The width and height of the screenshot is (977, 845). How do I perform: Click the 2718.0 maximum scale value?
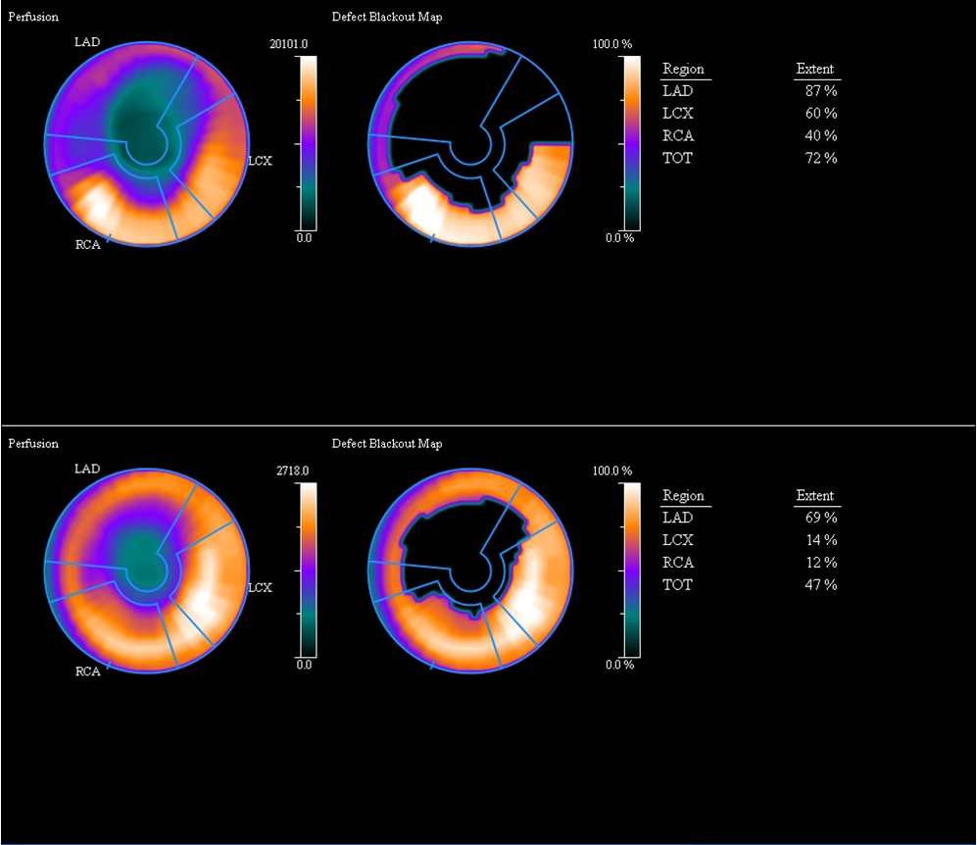tap(292, 471)
